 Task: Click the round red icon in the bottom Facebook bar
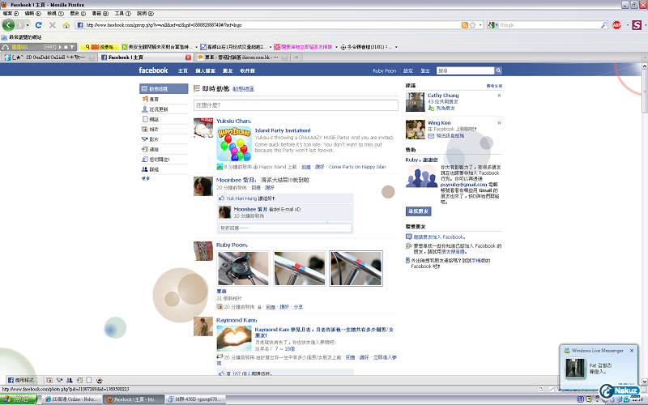99,380
